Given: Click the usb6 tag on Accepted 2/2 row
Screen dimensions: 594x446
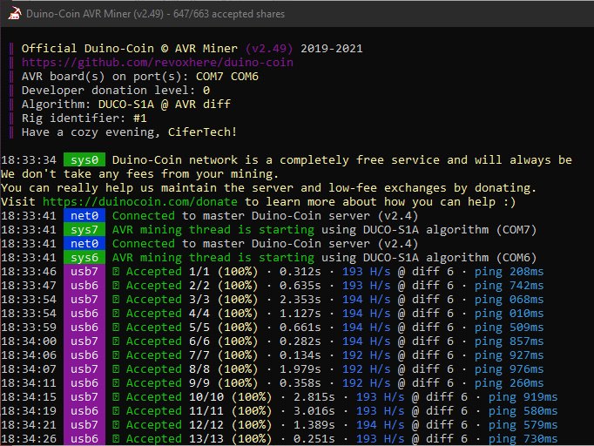Looking at the screenshot, I should click(x=84, y=286).
